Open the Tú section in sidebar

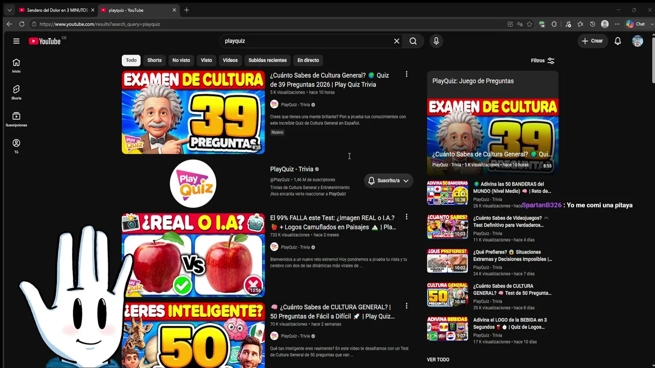tap(16, 146)
